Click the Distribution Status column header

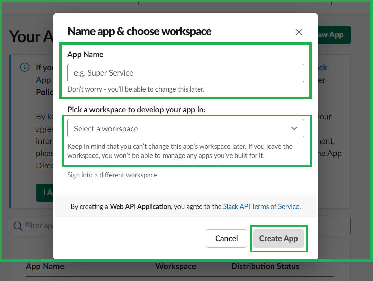tap(265, 266)
